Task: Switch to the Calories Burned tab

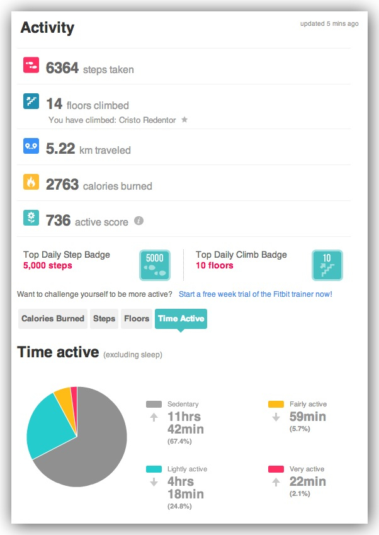Action: [53, 319]
